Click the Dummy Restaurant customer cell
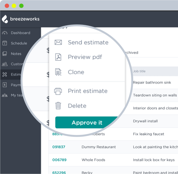The width and height of the screenshot is (178, 174). [x=99, y=147]
